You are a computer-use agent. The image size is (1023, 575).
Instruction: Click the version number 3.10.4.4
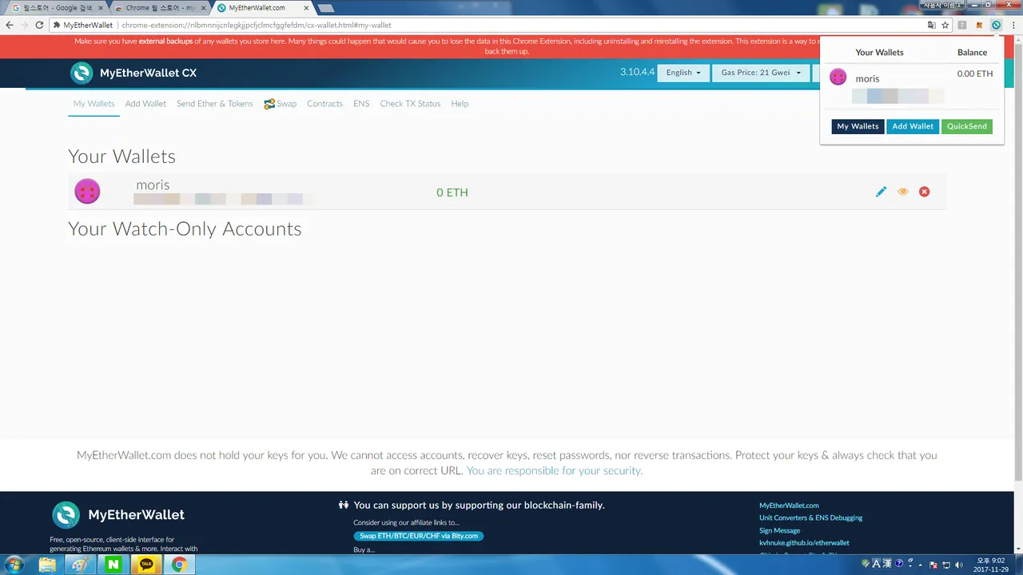point(637,72)
